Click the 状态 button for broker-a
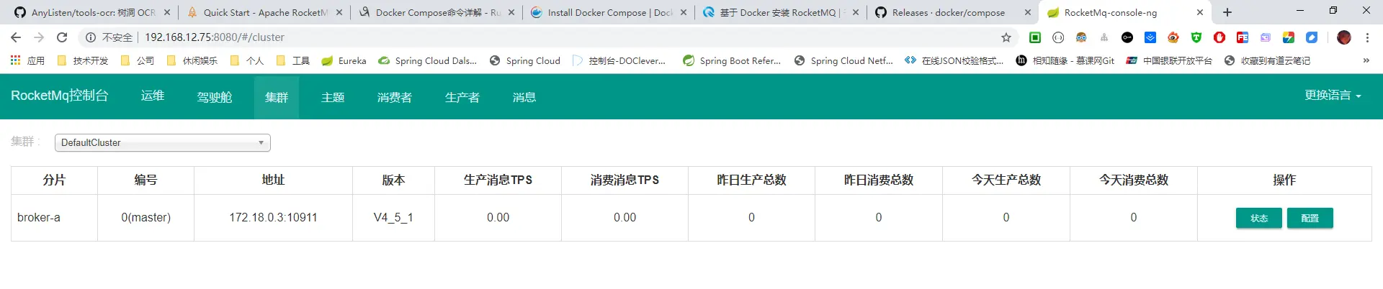This screenshot has height=289, width=1383. coord(1259,218)
